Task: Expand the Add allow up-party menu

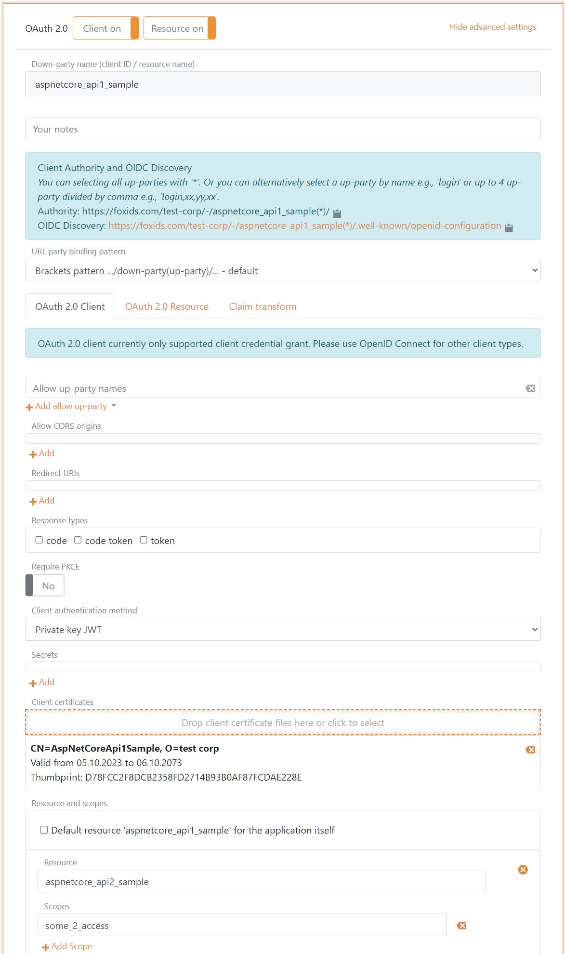Action: (71, 406)
